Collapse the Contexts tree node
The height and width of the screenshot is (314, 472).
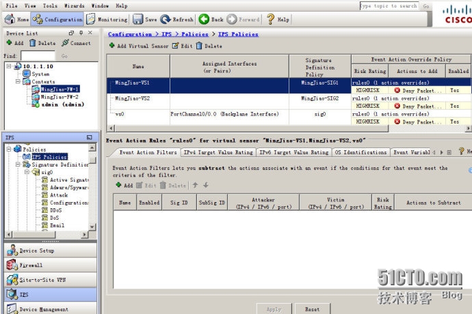point(18,81)
